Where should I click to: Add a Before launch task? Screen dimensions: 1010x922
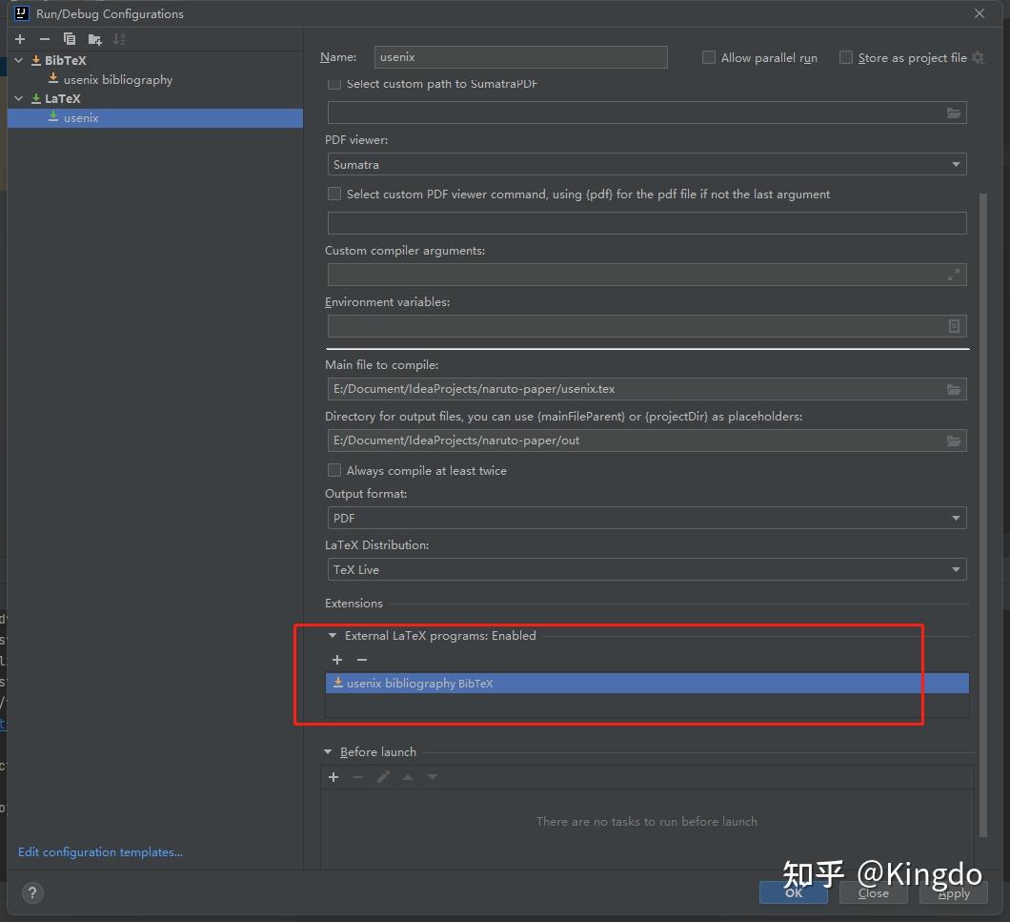[x=333, y=777]
